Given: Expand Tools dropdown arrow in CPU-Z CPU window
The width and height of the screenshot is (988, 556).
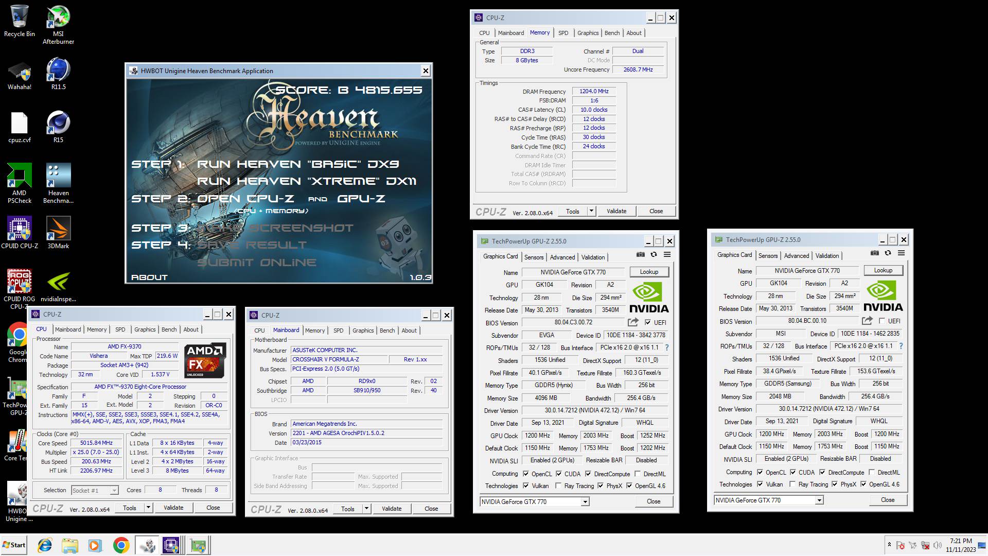Looking at the screenshot, I should click(x=148, y=508).
